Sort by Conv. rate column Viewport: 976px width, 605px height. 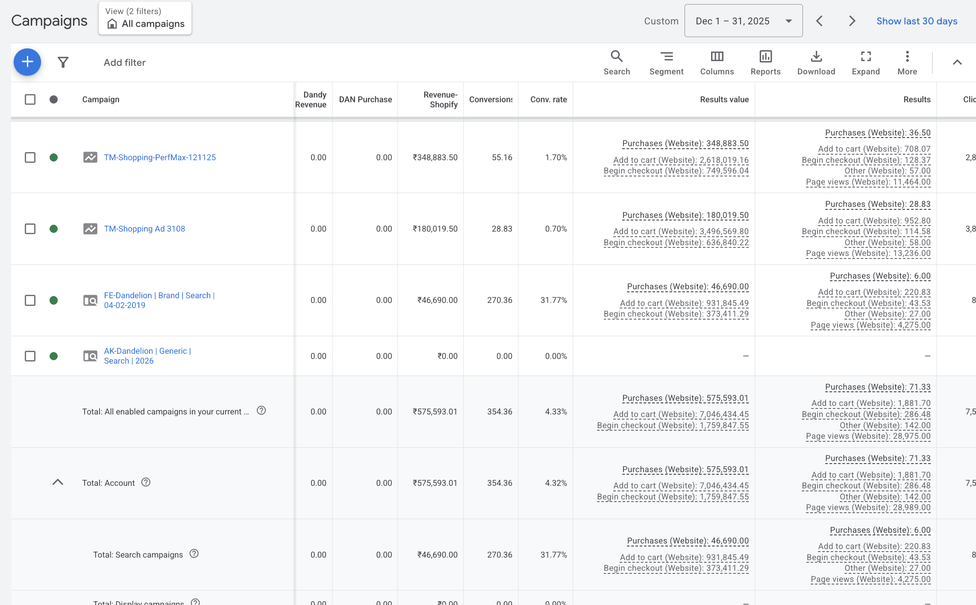pyautogui.click(x=549, y=100)
